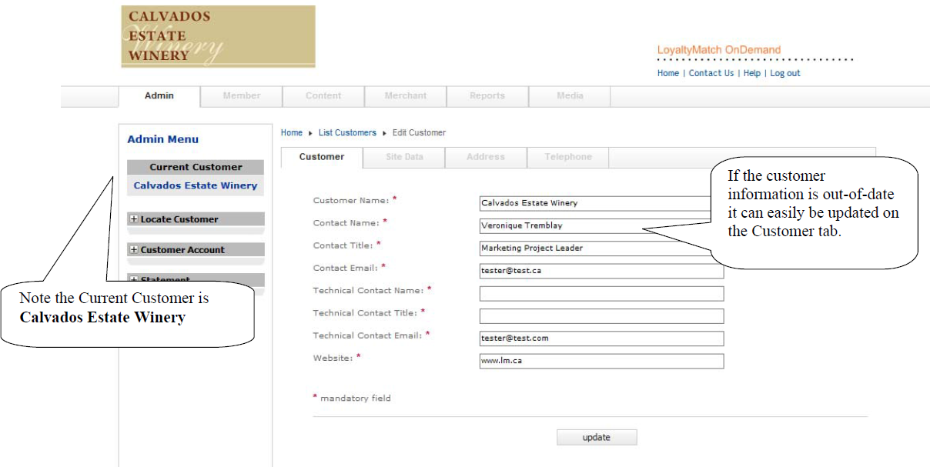Open the Calvados Estate Winery customer link
Screen dimensions: 930x467
click(195, 185)
